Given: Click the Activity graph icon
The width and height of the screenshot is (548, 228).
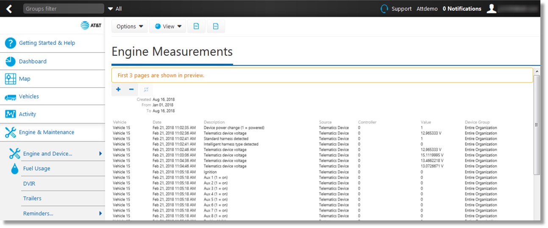Looking at the screenshot, I should pyautogui.click(x=10, y=114).
